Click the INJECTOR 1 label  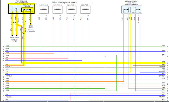(x=85, y=5)
